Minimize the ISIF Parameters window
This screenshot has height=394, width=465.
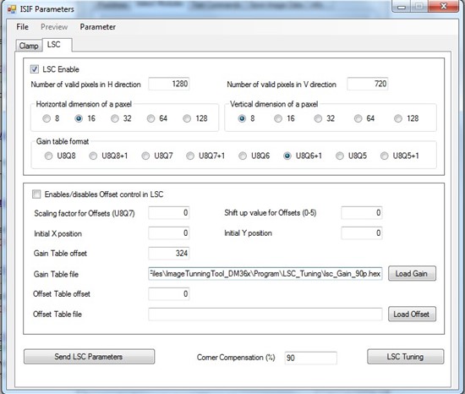pyautogui.click(x=402, y=7)
